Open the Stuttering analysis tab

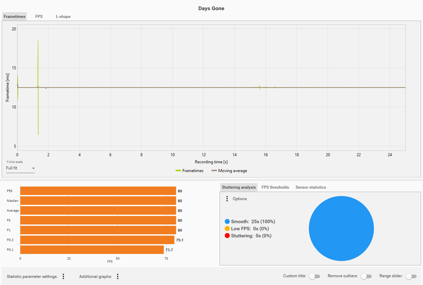pyautogui.click(x=239, y=187)
